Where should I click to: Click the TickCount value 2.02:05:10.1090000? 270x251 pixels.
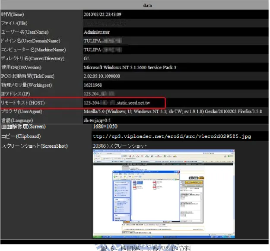click(x=102, y=76)
